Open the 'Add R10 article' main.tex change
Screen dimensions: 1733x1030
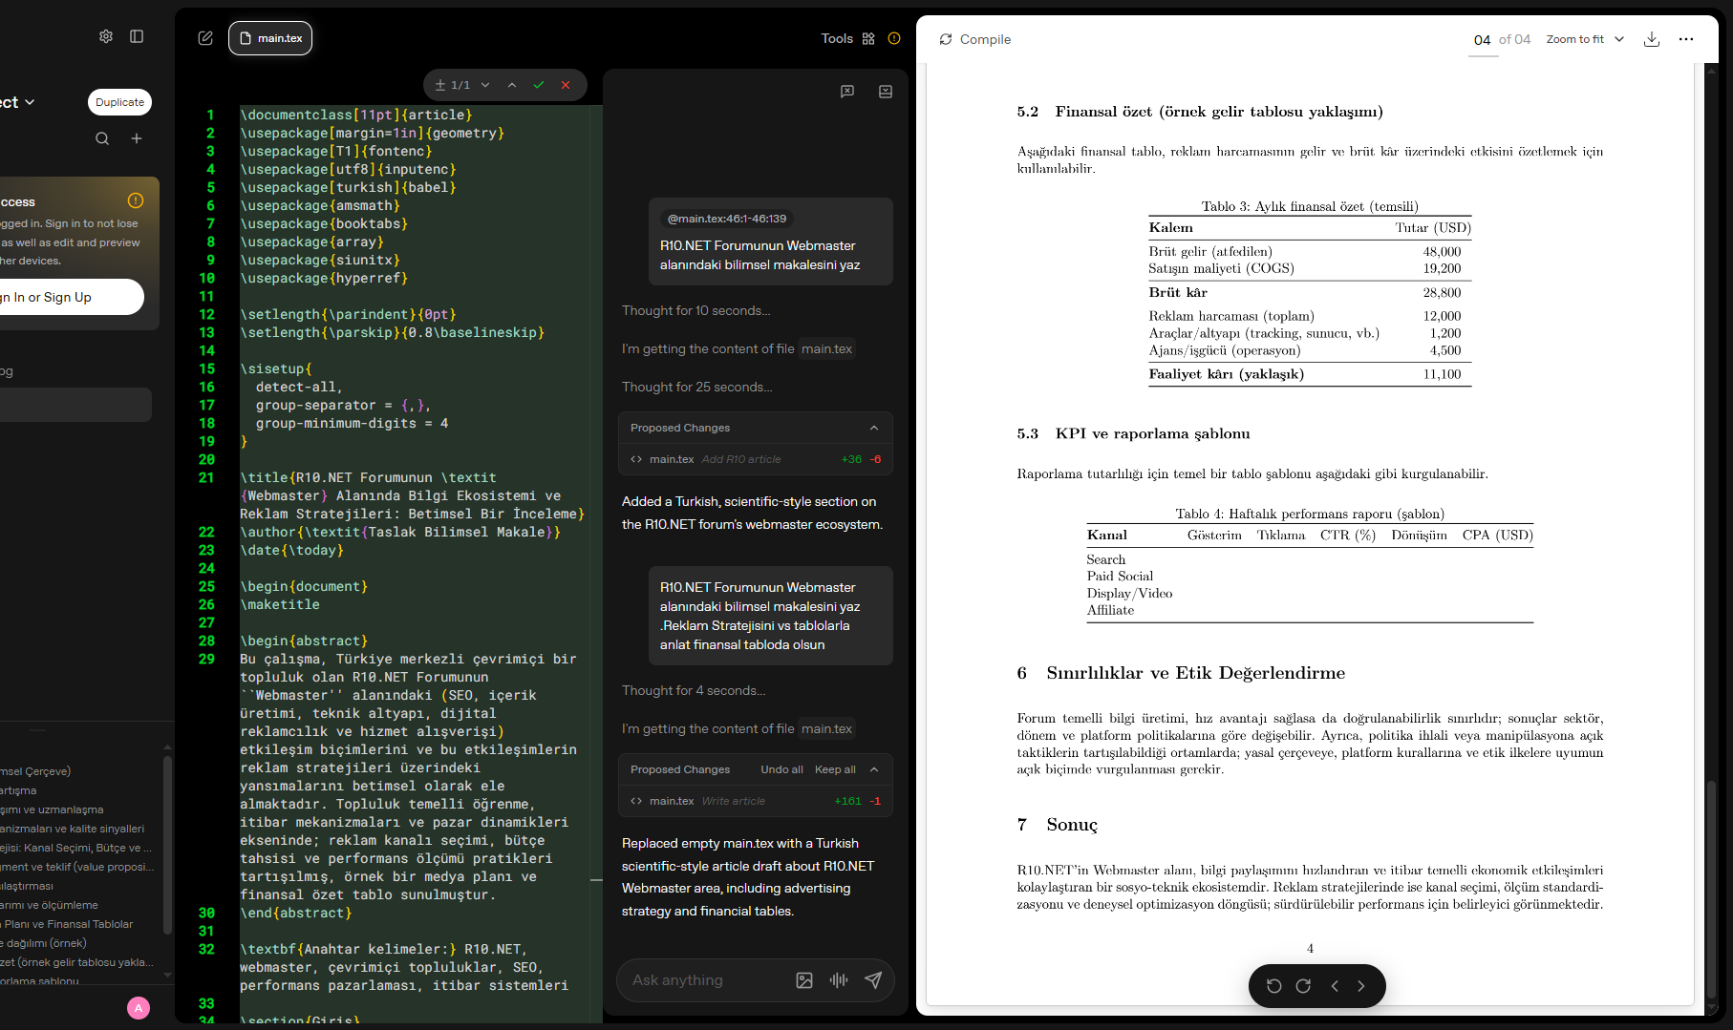point(756,459)
